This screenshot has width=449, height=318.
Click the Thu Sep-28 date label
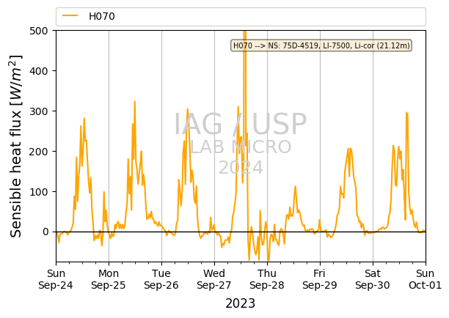267,279
